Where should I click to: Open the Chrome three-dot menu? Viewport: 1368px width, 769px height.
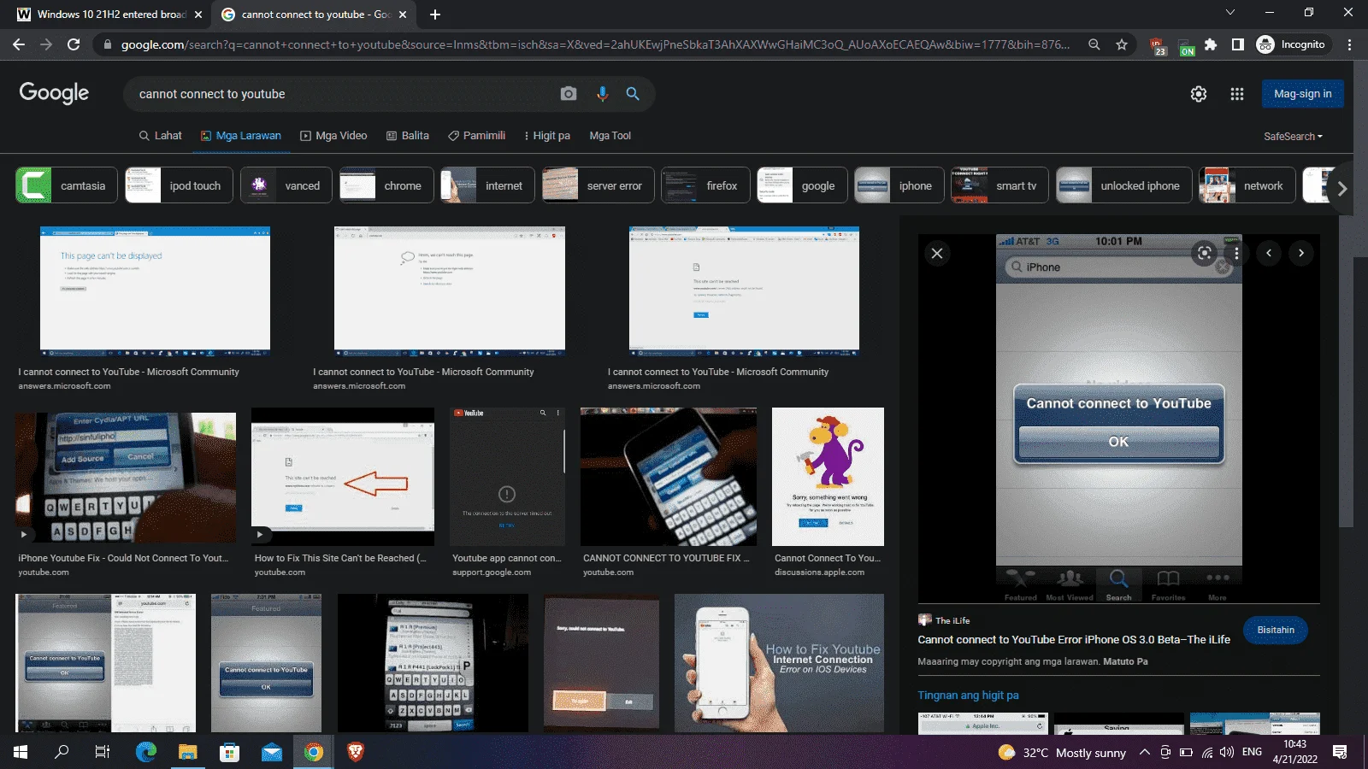1349,44
